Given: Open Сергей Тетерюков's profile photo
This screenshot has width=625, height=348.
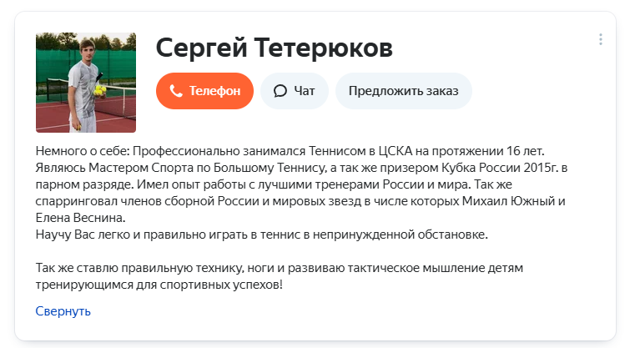Looking at the screenshot, I should [x=86, y=83].
